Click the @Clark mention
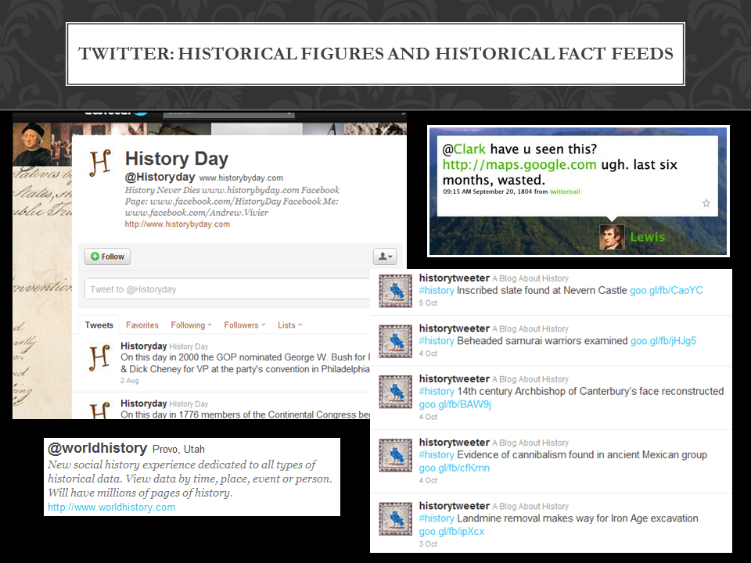The width and height of the screenshot is (751, 563). tap(464, 149)
